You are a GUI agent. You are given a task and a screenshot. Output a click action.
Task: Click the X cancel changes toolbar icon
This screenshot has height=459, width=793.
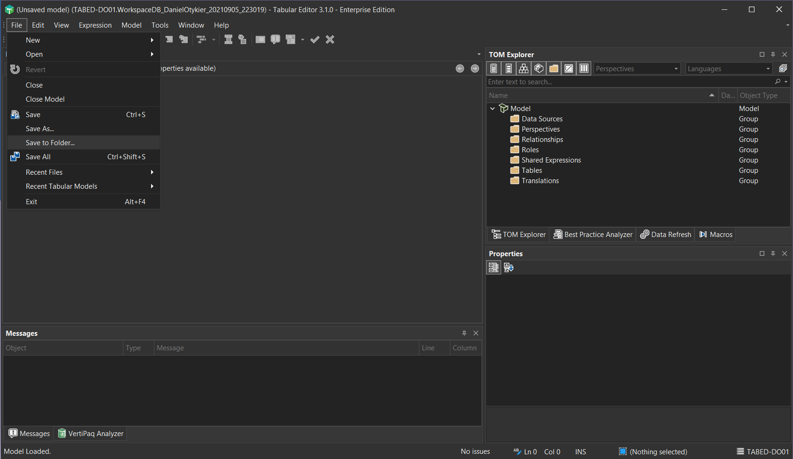coord(330,40)
